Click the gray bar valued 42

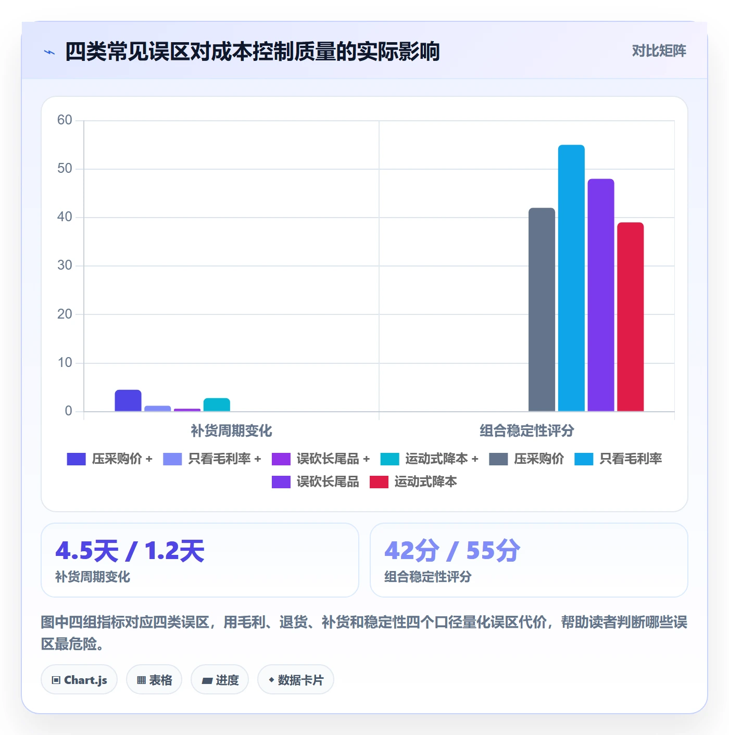click(x=542, y=310)
